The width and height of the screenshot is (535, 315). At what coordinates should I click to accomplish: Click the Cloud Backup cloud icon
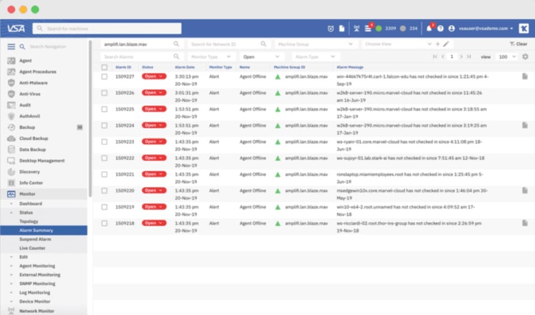11,138
